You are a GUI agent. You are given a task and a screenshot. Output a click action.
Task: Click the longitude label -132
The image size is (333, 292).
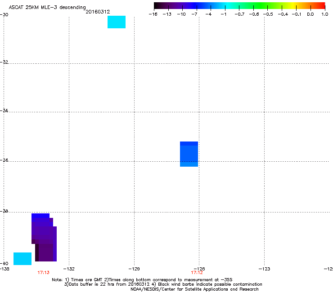69,269
